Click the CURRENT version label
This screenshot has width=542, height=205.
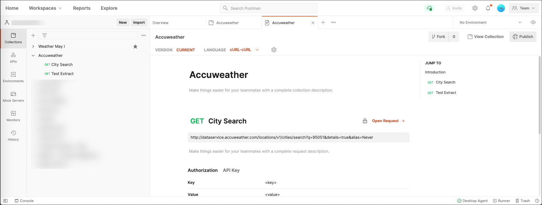point(185,50)
